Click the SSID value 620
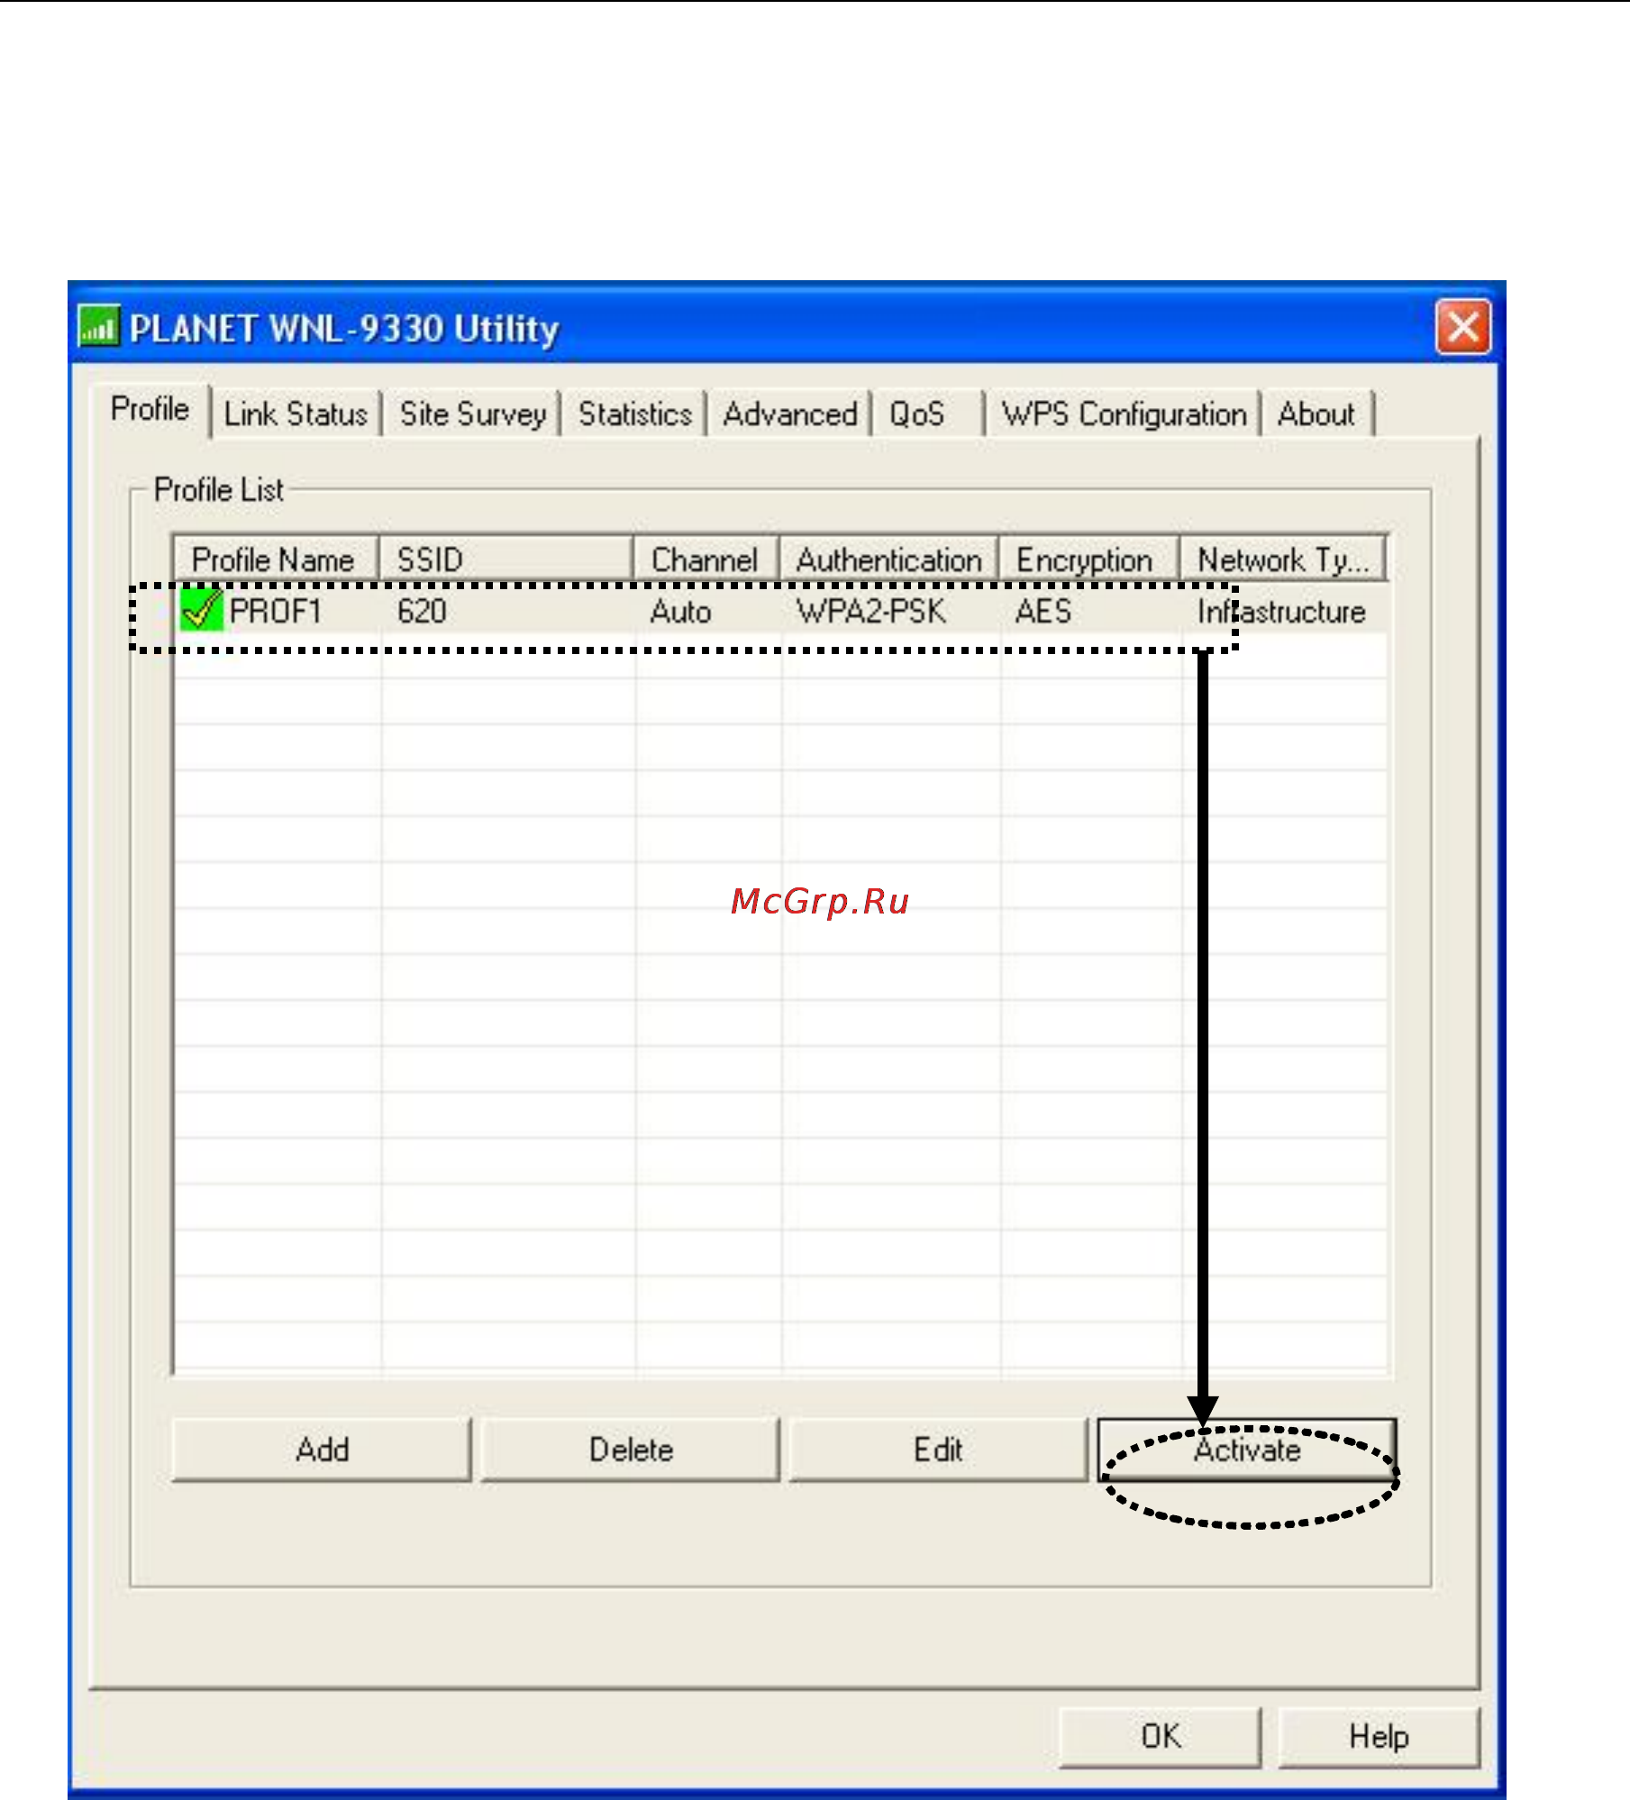Screen dimensions: 1630x1800 (x=422, y=612)
